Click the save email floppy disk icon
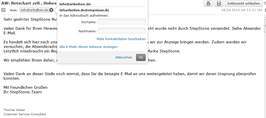The height and width of the screenshot is (118, 266). pos(219,4)
